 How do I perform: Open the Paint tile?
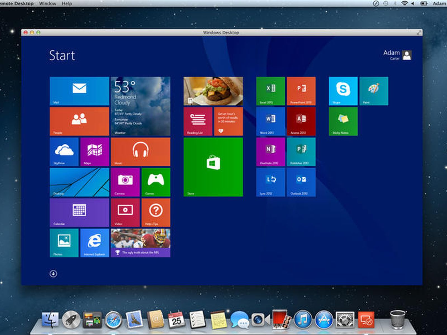point(374,91)
